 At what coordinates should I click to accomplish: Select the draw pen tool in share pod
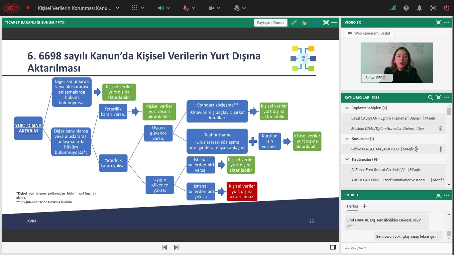pyautogui.click(x=294, y=23)
